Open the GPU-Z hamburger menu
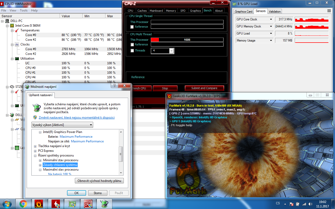Screen dimensions: 335x209 click(329, 11)
